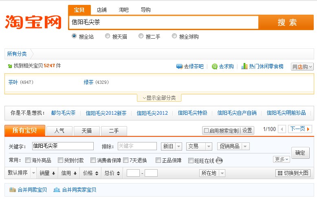The width and height of the screenshot is (317, 199).
Task: Click the 关键字 keyword input field
Action: click(x=63, y=146)
